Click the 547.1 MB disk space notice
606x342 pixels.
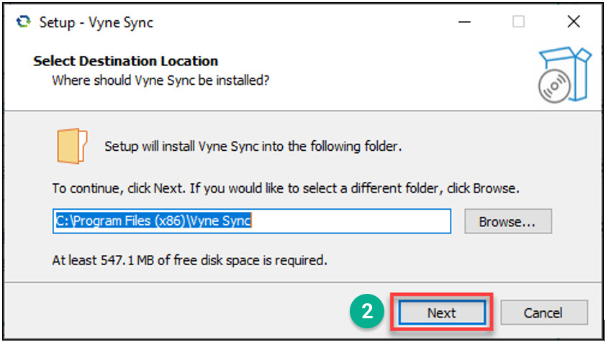click(194, 259)
